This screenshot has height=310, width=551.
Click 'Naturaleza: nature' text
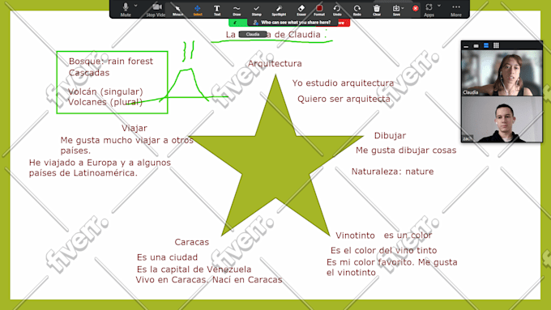pyautogui.click(x=392, y=172)
